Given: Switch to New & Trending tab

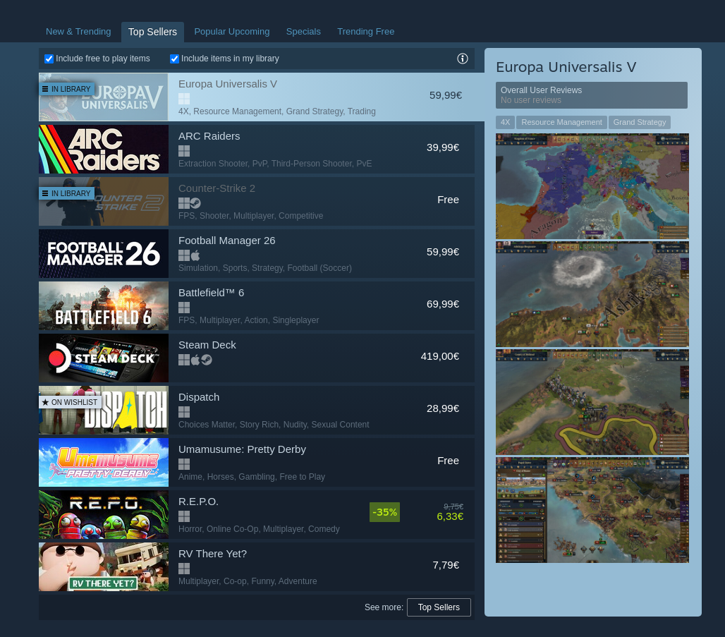Looking at the screenshot, I should click(78, 32).
